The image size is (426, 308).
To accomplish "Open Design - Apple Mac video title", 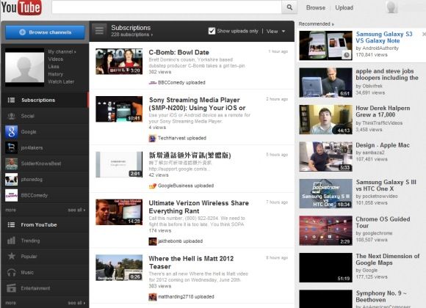I will [x=383, y=145].
